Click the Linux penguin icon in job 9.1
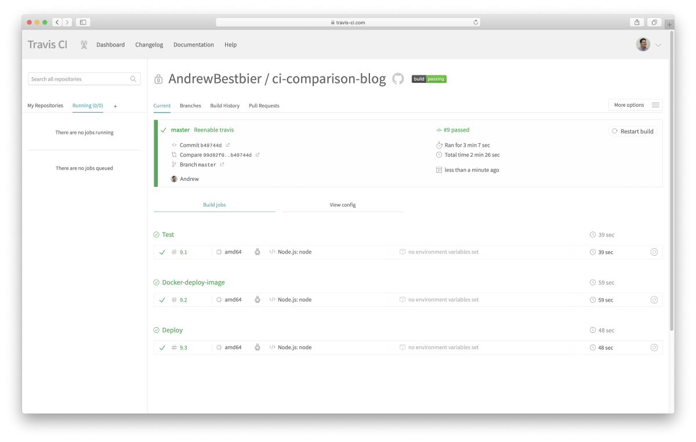The width and height of the screenshot is (696, 442). [258, 252]
